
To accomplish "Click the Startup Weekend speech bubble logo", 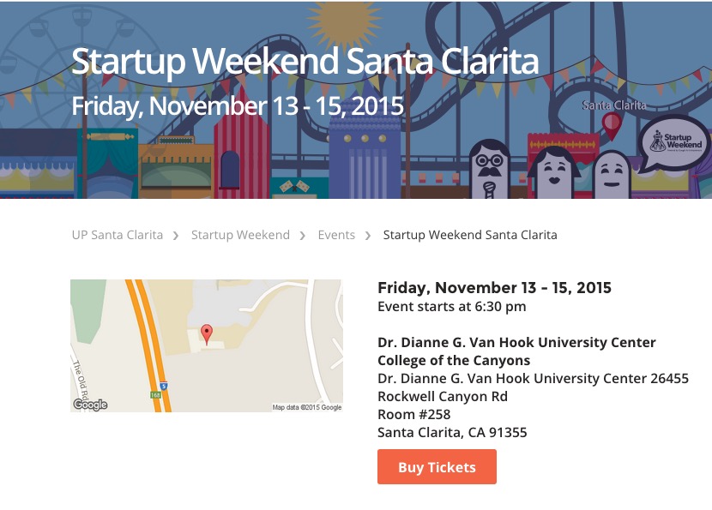I will [675, 142].
